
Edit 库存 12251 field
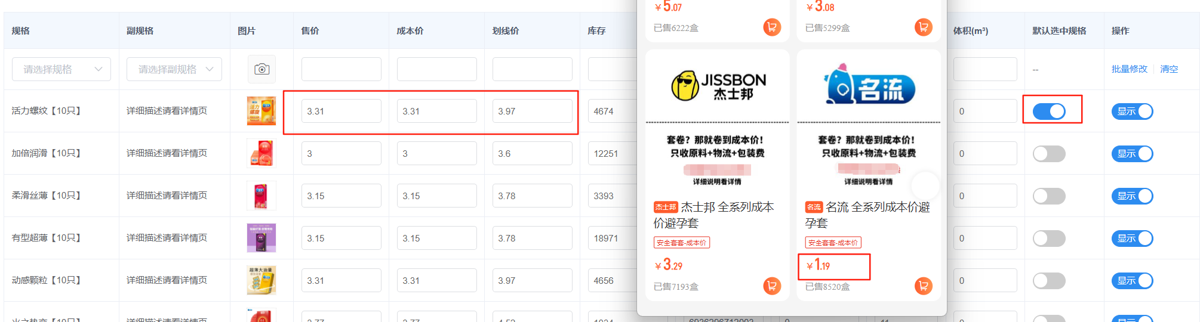click(x=613, y=154)
